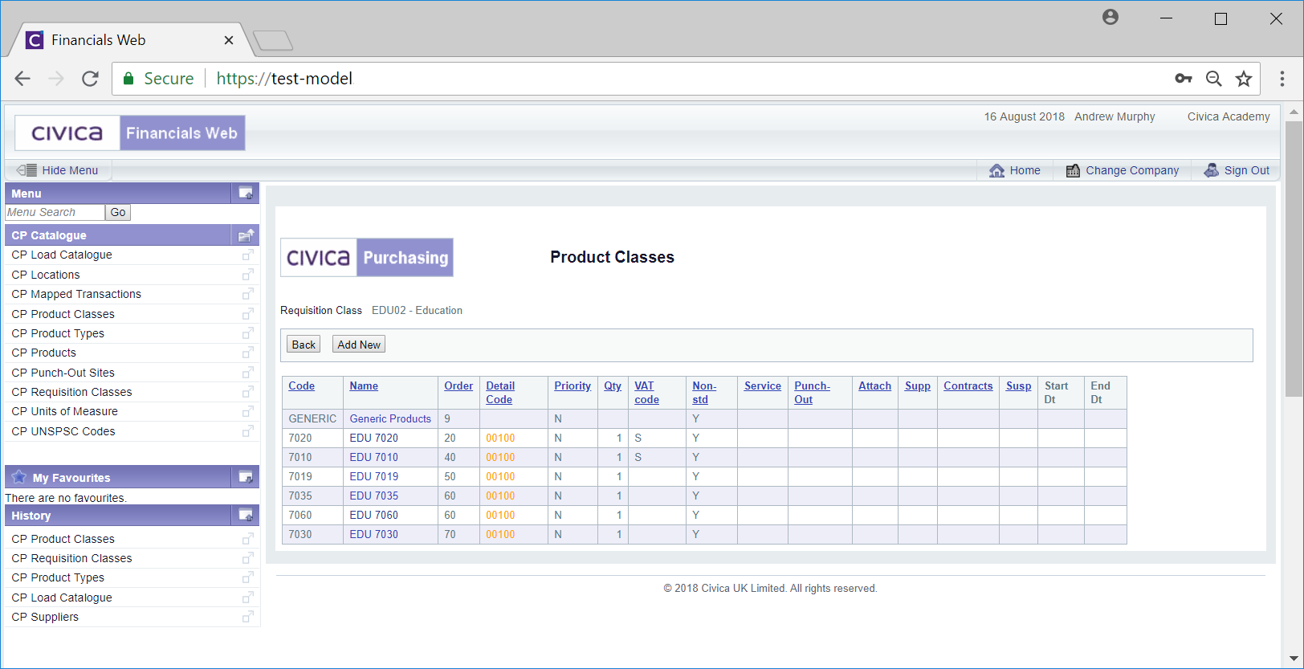This screenshot has height=669, width=1304.
Task: Click the Secure padlock site info
Action: (128, 79)
